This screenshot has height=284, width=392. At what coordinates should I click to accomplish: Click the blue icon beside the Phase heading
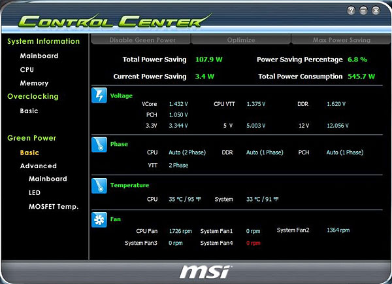99,145
